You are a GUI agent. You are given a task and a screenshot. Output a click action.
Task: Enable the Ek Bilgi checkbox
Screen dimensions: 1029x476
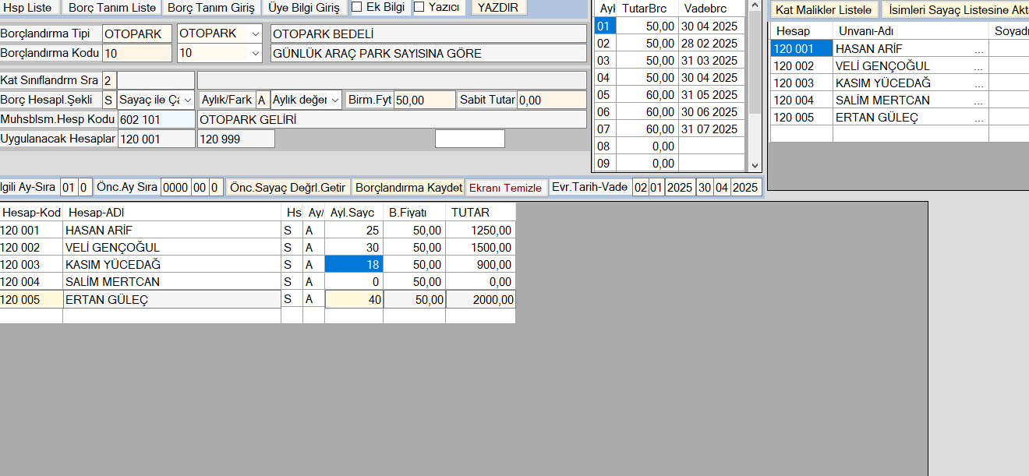point(357,7)
